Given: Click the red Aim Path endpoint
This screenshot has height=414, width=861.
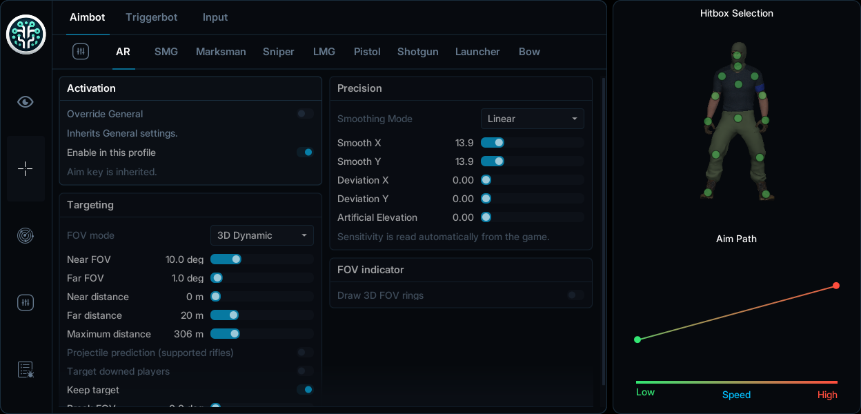Looking at the screenshot, I should [836, 286].
